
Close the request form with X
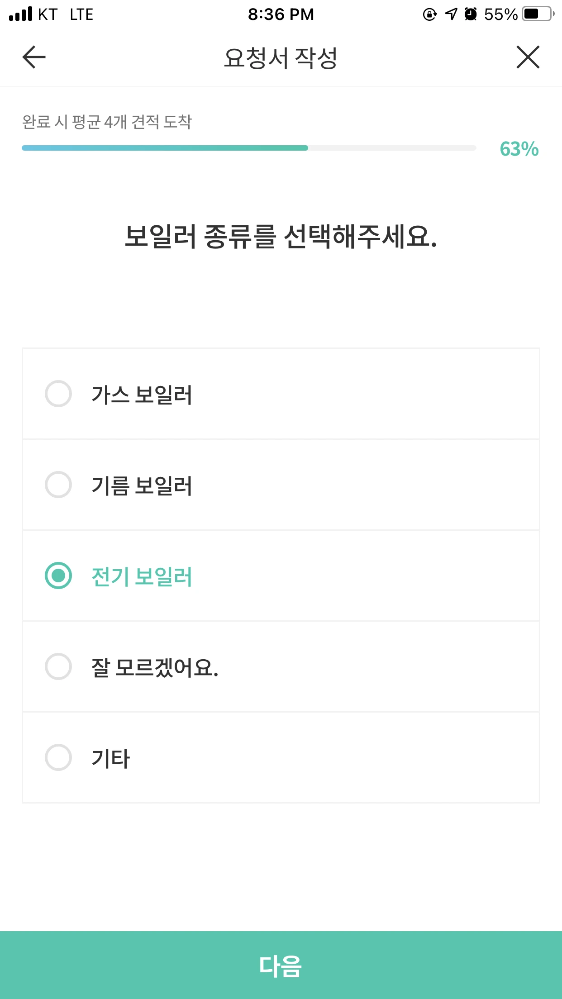tap(528, 57)
